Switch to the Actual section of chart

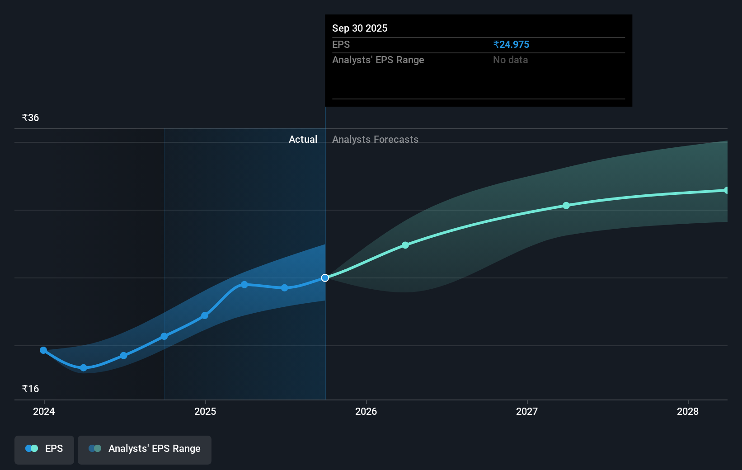(x=303, y=139)
